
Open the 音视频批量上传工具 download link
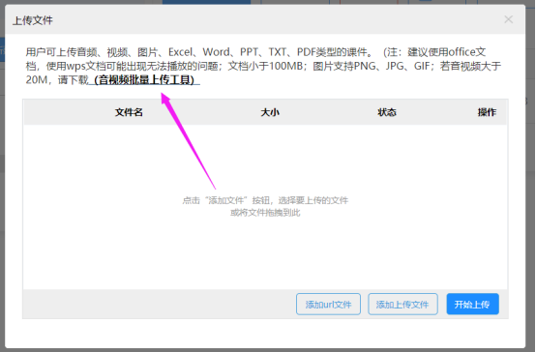[144, 80]
